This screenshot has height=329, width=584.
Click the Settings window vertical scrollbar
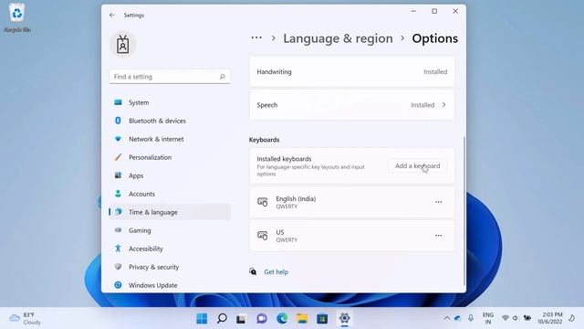464,211
